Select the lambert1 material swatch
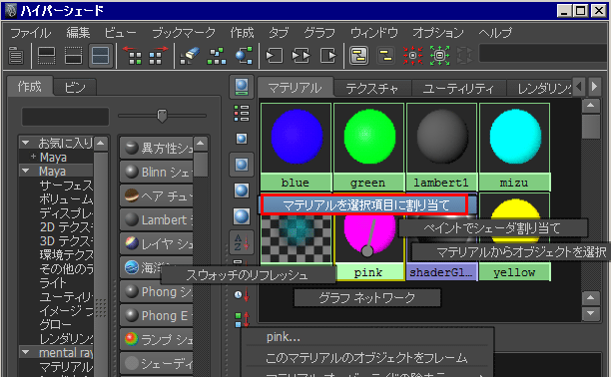The width and height of the screenshot is (611, 377). 441,148
